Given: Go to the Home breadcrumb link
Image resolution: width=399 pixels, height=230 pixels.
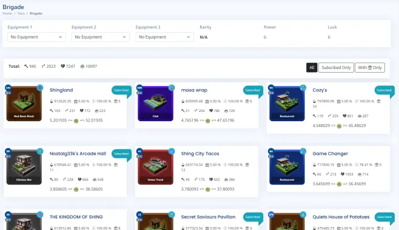Looking at the screenshot, I should (x=7, y=13).
